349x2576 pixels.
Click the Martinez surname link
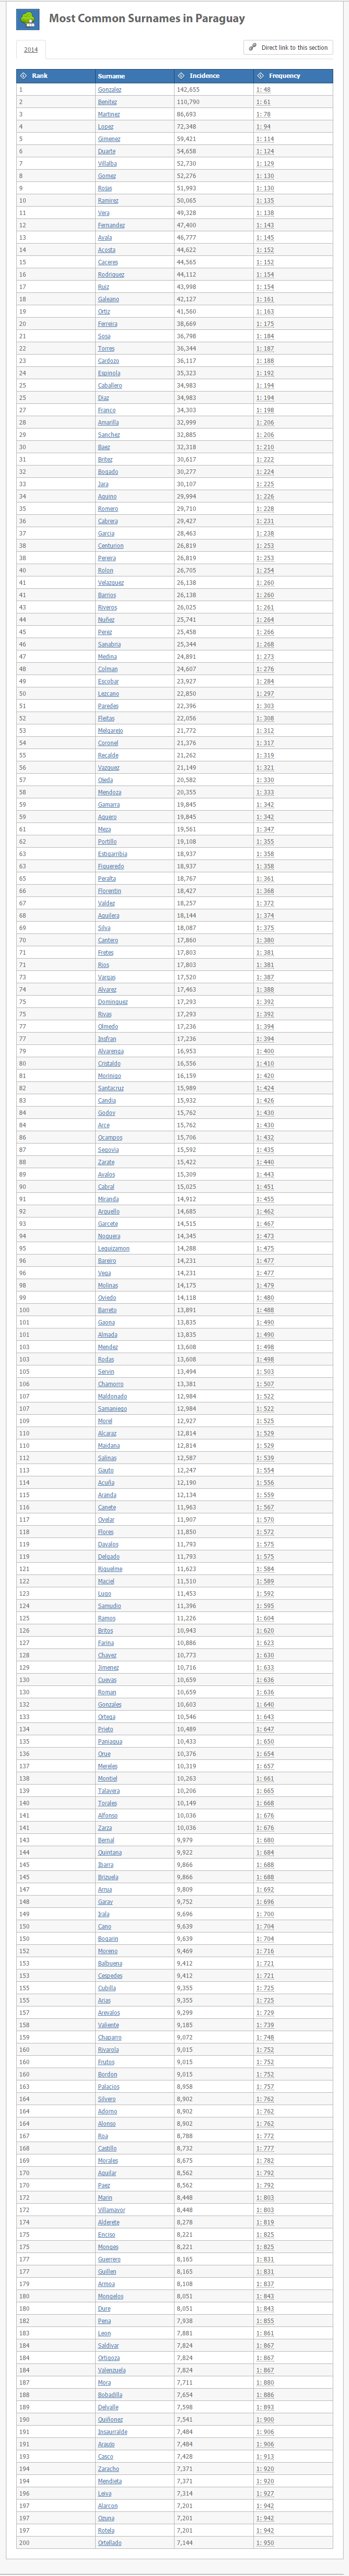(109, 115)
